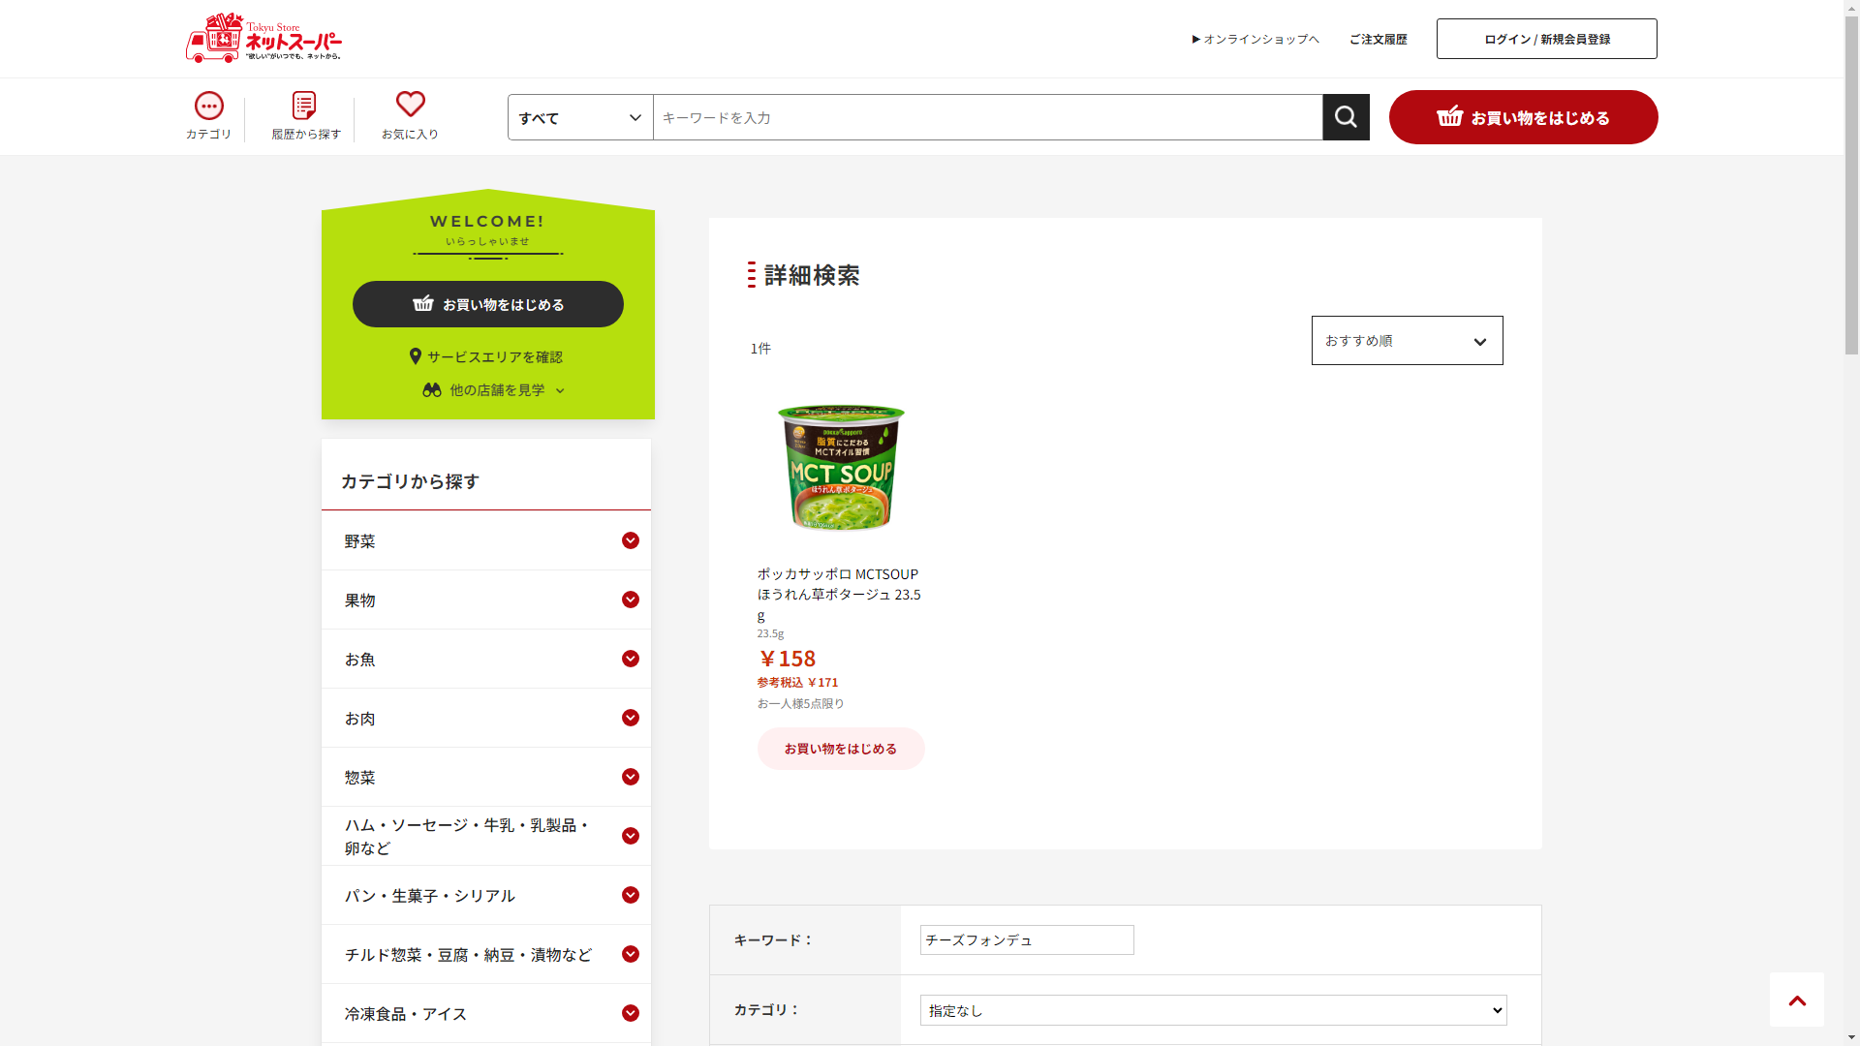Click the red お買い物をはじめる header button
Image resolution: width=1860 pixels, height=1046 pixels.
click(1523, 117)
